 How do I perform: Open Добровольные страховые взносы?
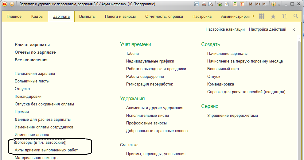coord(157,131)
